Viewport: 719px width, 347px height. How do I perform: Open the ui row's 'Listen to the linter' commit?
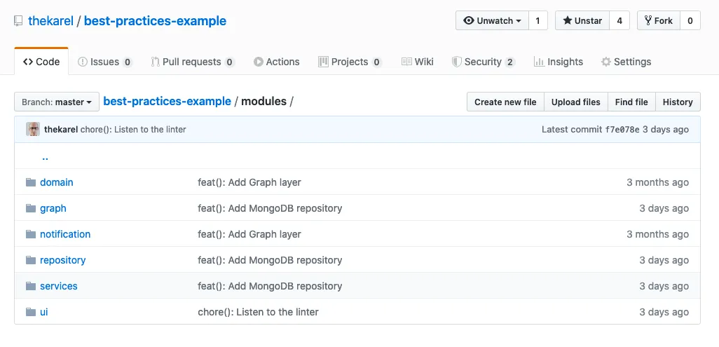[x=258, y=312]
